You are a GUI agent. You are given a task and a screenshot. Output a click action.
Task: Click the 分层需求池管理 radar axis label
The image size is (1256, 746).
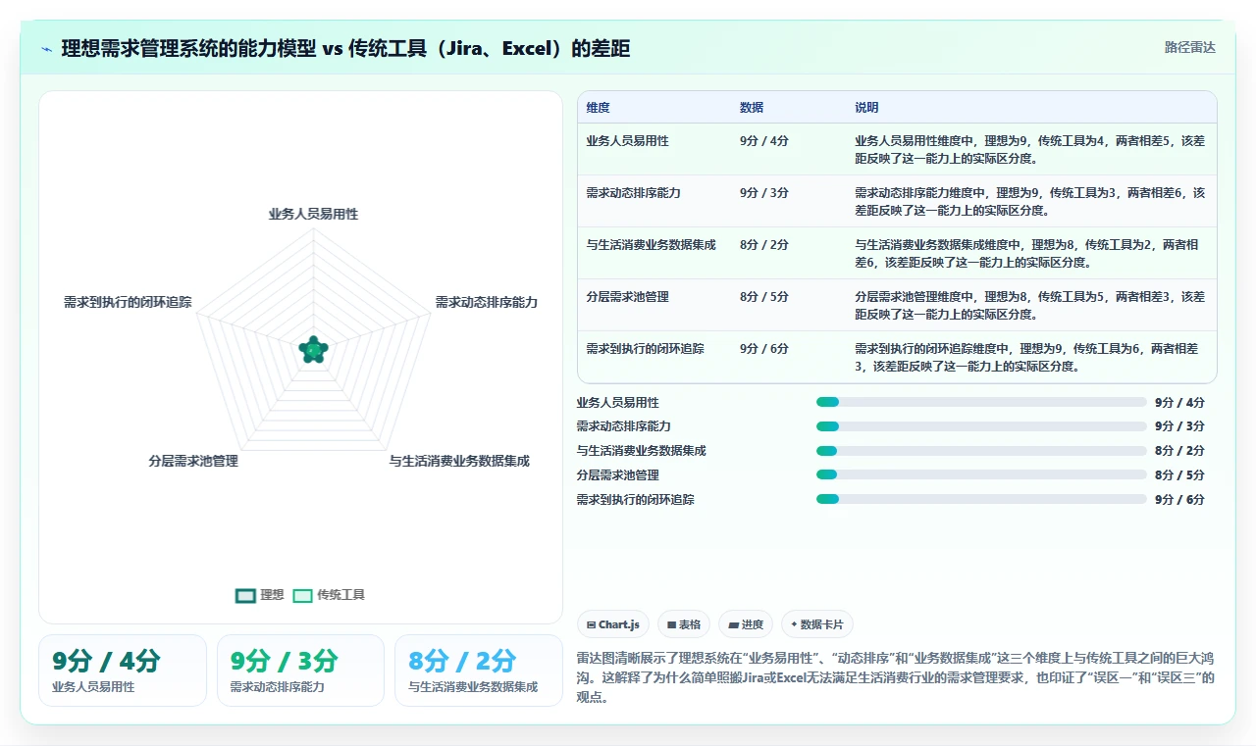[x=193, y=461]
